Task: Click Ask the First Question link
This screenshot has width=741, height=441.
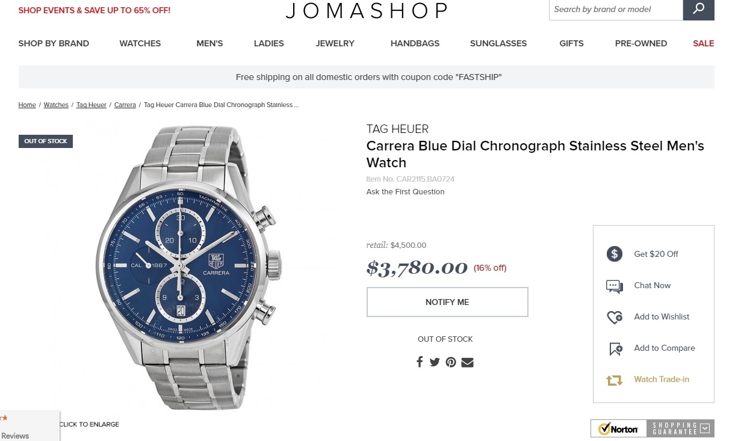Action: point(406,192)
